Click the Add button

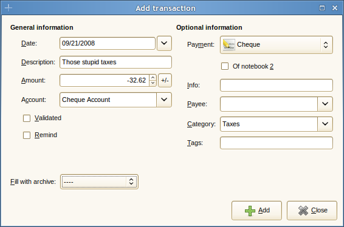pos(256,211)
